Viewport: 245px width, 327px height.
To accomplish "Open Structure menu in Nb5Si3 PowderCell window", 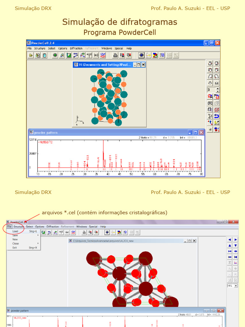I will coord(40,49).
